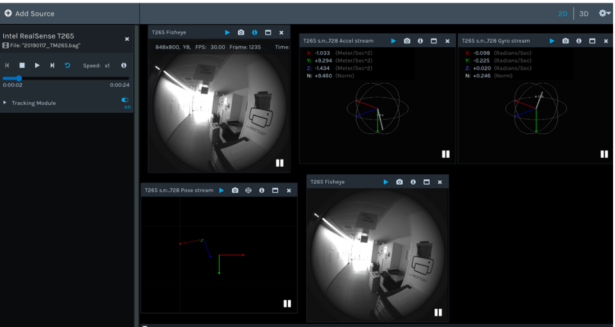Screen dimensions: 615x327
Task: Click the Accel Norm +9.460 value
Action: [x=323, y=75]
